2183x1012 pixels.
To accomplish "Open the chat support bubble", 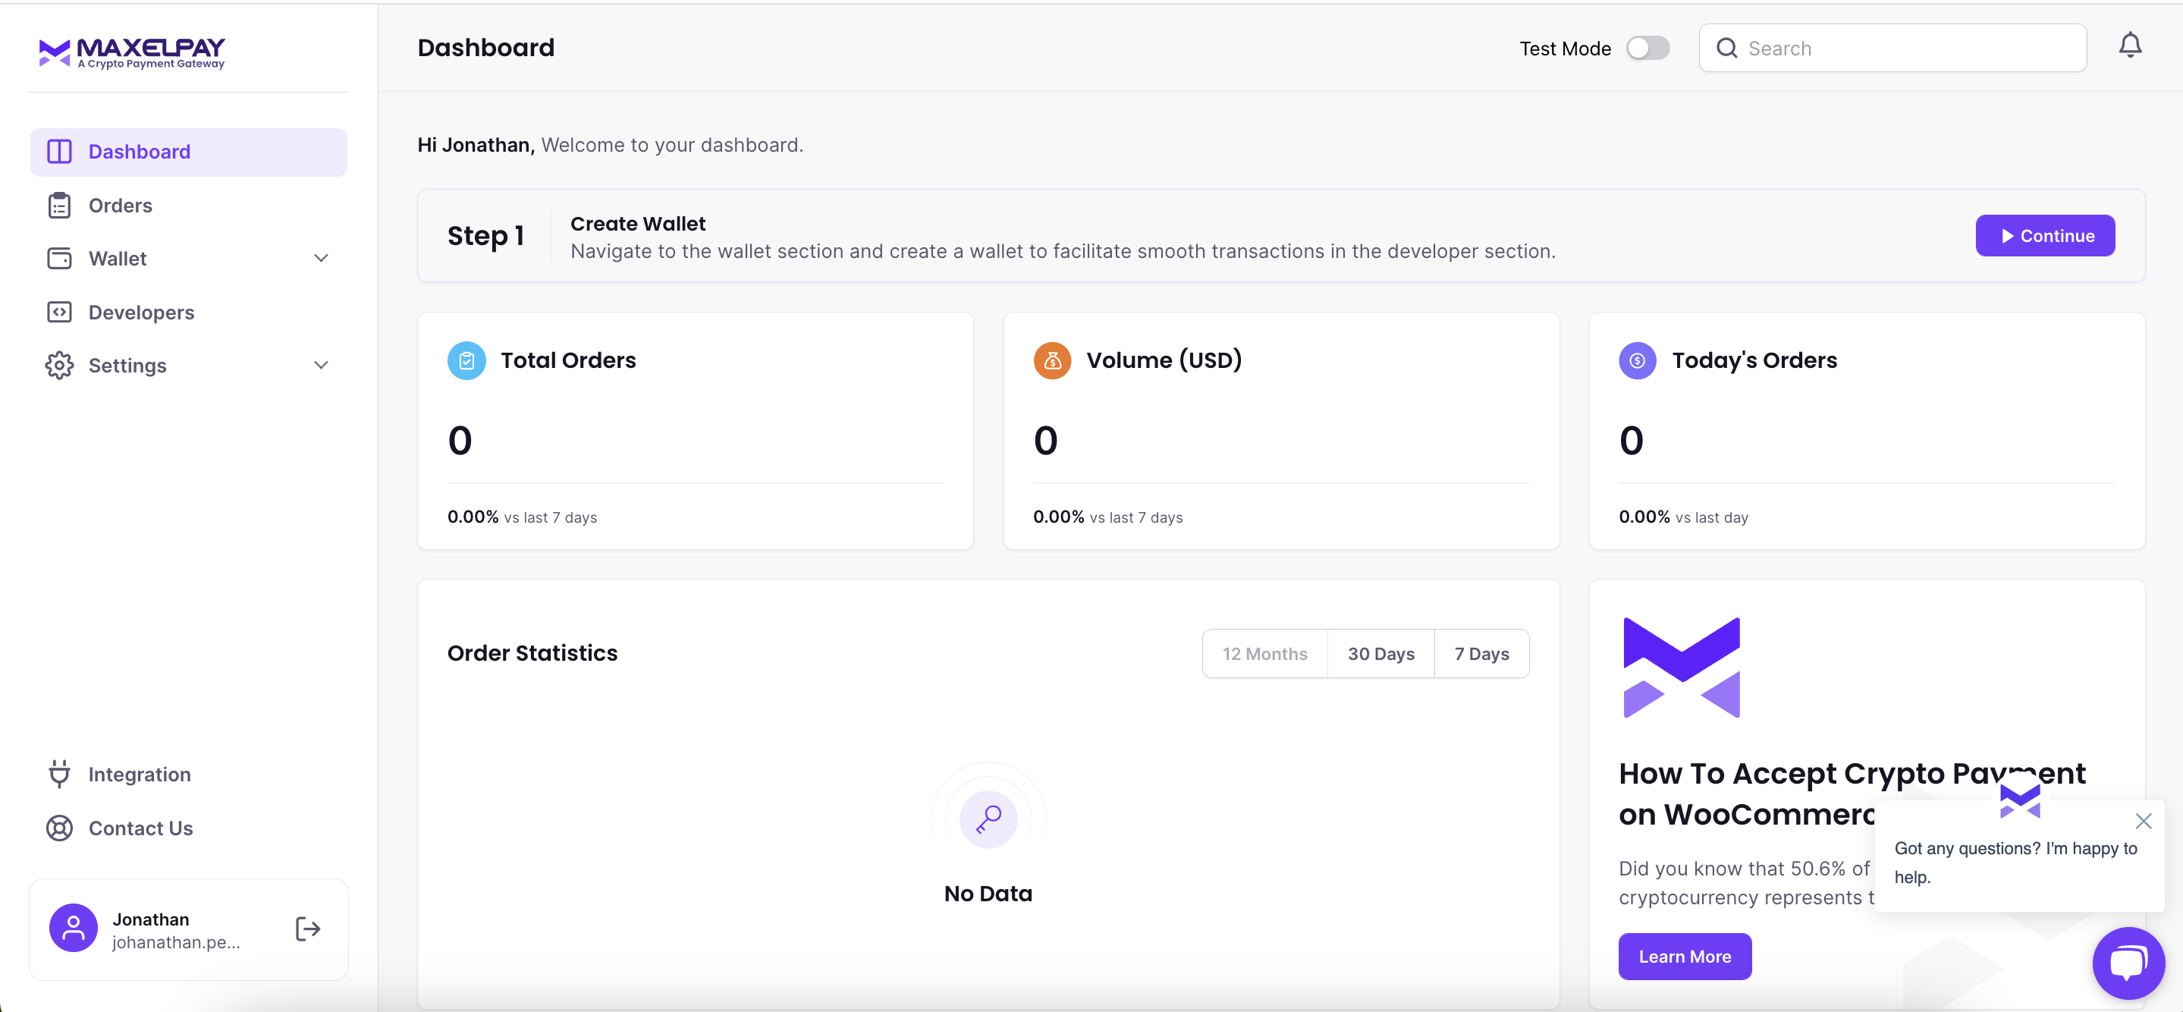I will coord(2128,963).
